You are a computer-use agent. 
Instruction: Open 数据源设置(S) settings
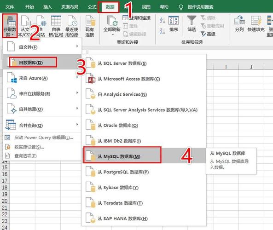[x=42, y=147]
